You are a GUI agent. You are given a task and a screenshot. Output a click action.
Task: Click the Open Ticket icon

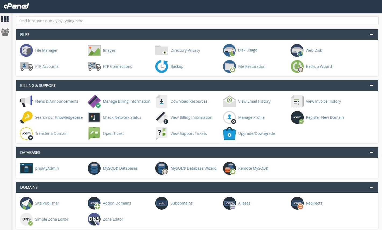[94, 133]
